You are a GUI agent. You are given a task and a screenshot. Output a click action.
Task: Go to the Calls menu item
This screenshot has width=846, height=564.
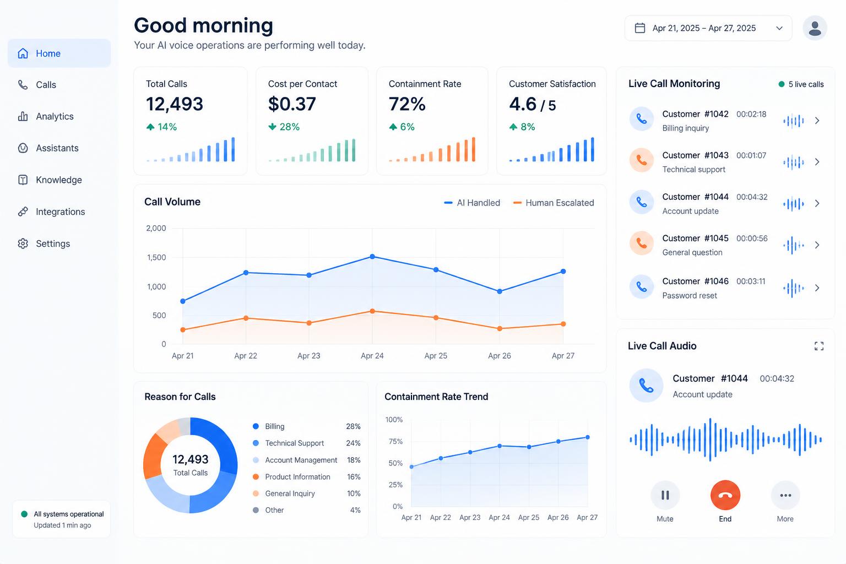click(59, 85)
